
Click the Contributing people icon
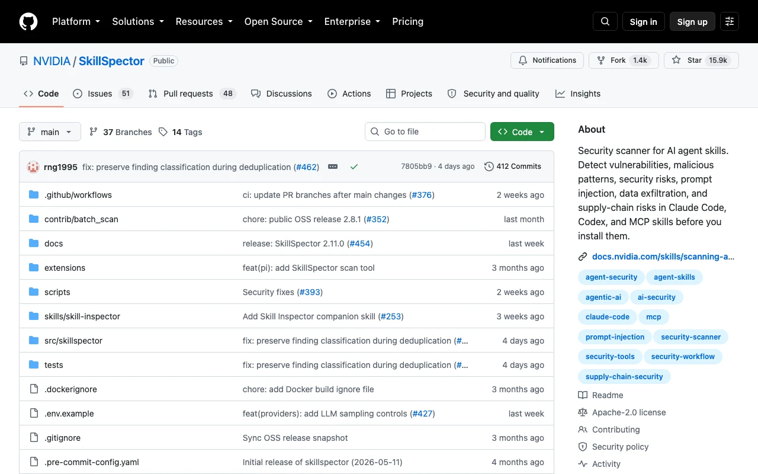click(x=583, y=430)
